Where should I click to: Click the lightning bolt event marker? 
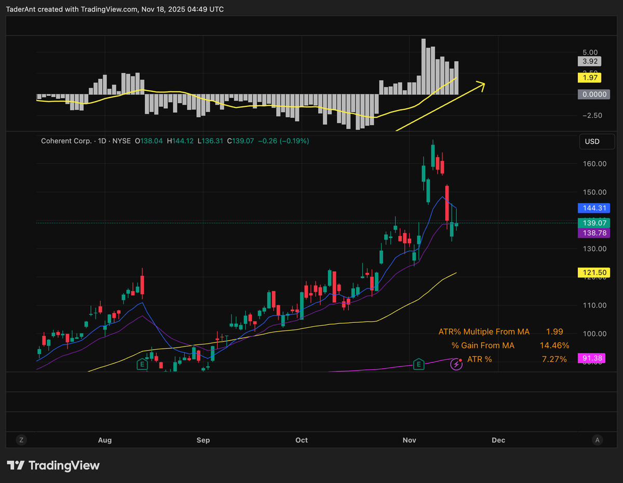click(x=456, y=364)
